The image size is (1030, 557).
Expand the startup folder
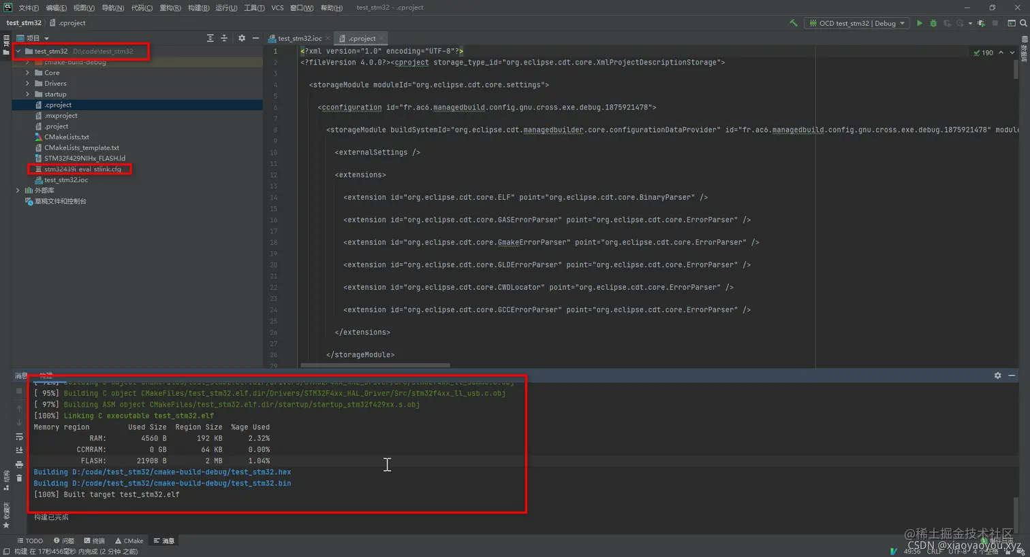[x=28, y=94]
